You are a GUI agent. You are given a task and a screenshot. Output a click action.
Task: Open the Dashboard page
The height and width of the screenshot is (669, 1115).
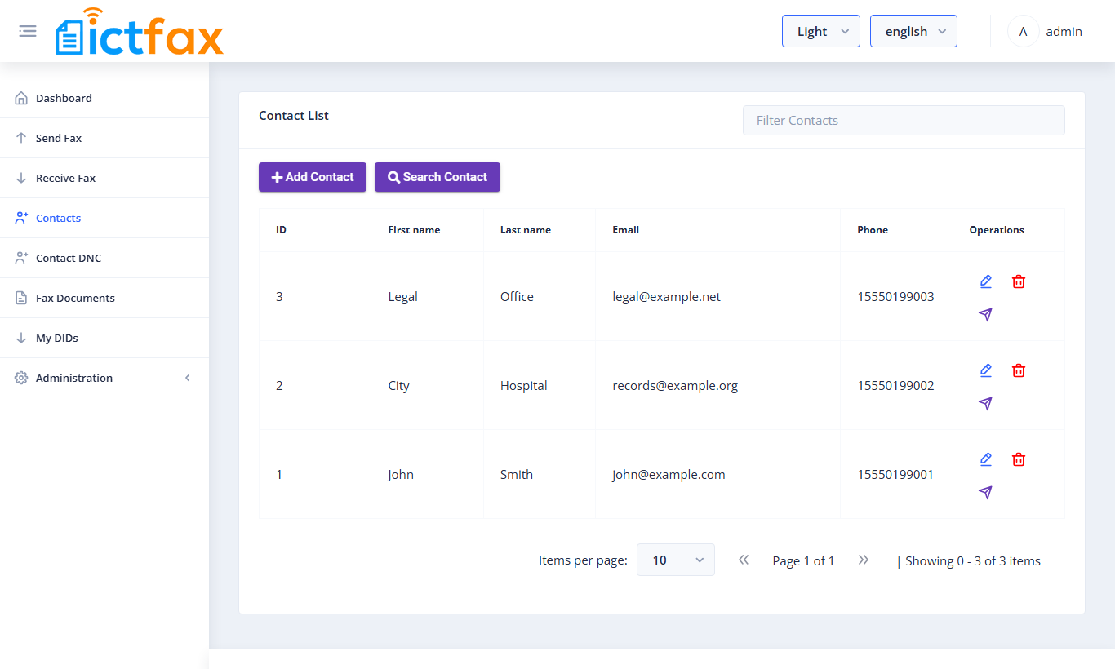pos(104,98)
